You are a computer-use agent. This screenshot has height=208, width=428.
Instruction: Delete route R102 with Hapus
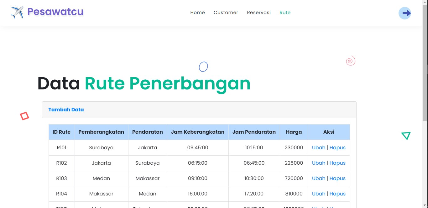click(x=337, y=163)
